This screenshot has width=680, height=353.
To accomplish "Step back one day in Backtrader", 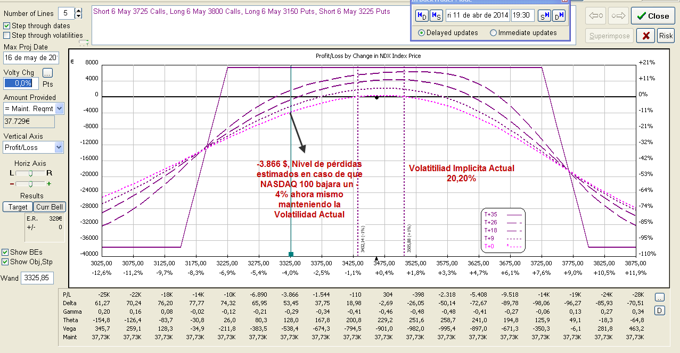I will point(421,15).
